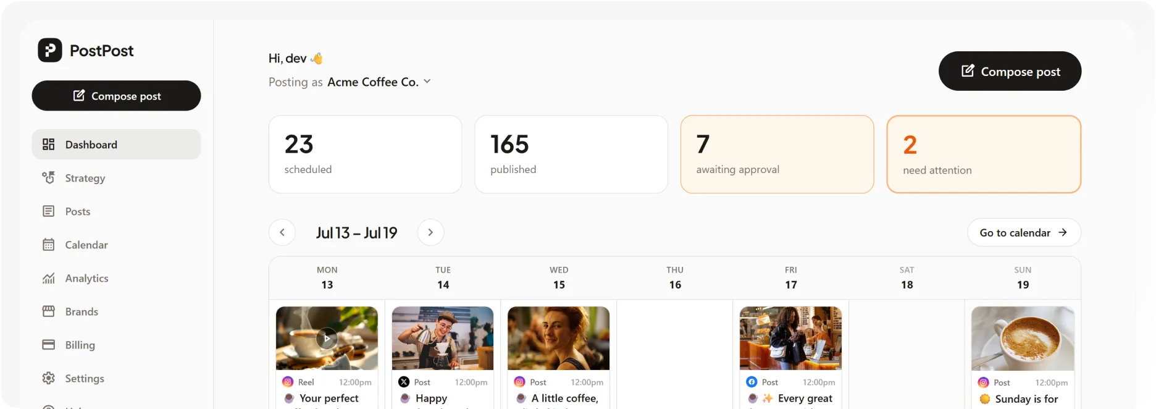Click the Analytics chart icon
The height and width of the screenshot is (409, 1156).
[48, 278]
